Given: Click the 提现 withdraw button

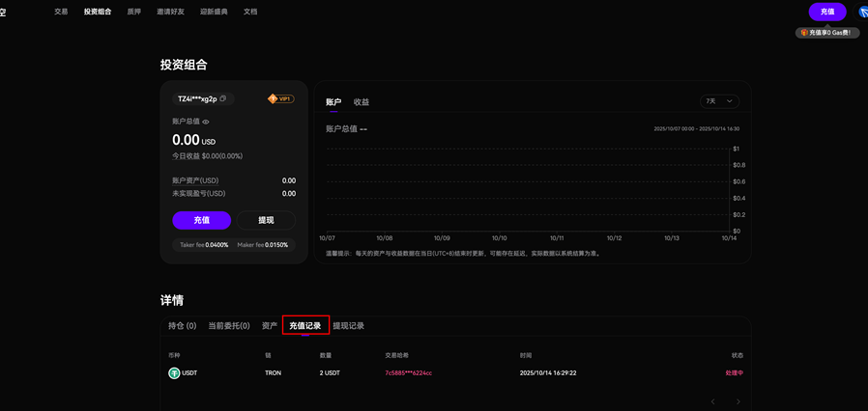Looking at the screenshot, I should [x=266, y=220].
